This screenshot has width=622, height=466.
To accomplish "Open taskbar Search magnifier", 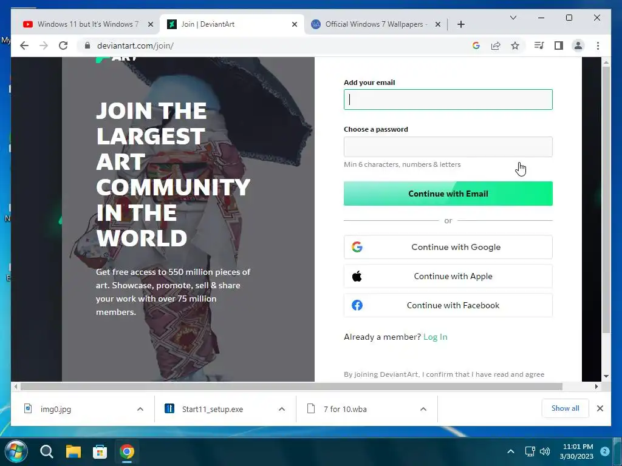I will [x=46, y=451].
